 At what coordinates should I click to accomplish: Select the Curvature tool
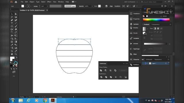[x=16, y=20]
